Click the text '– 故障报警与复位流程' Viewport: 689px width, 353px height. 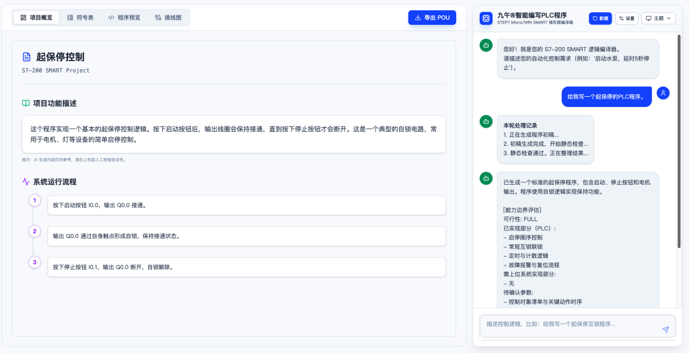(532, 265)
